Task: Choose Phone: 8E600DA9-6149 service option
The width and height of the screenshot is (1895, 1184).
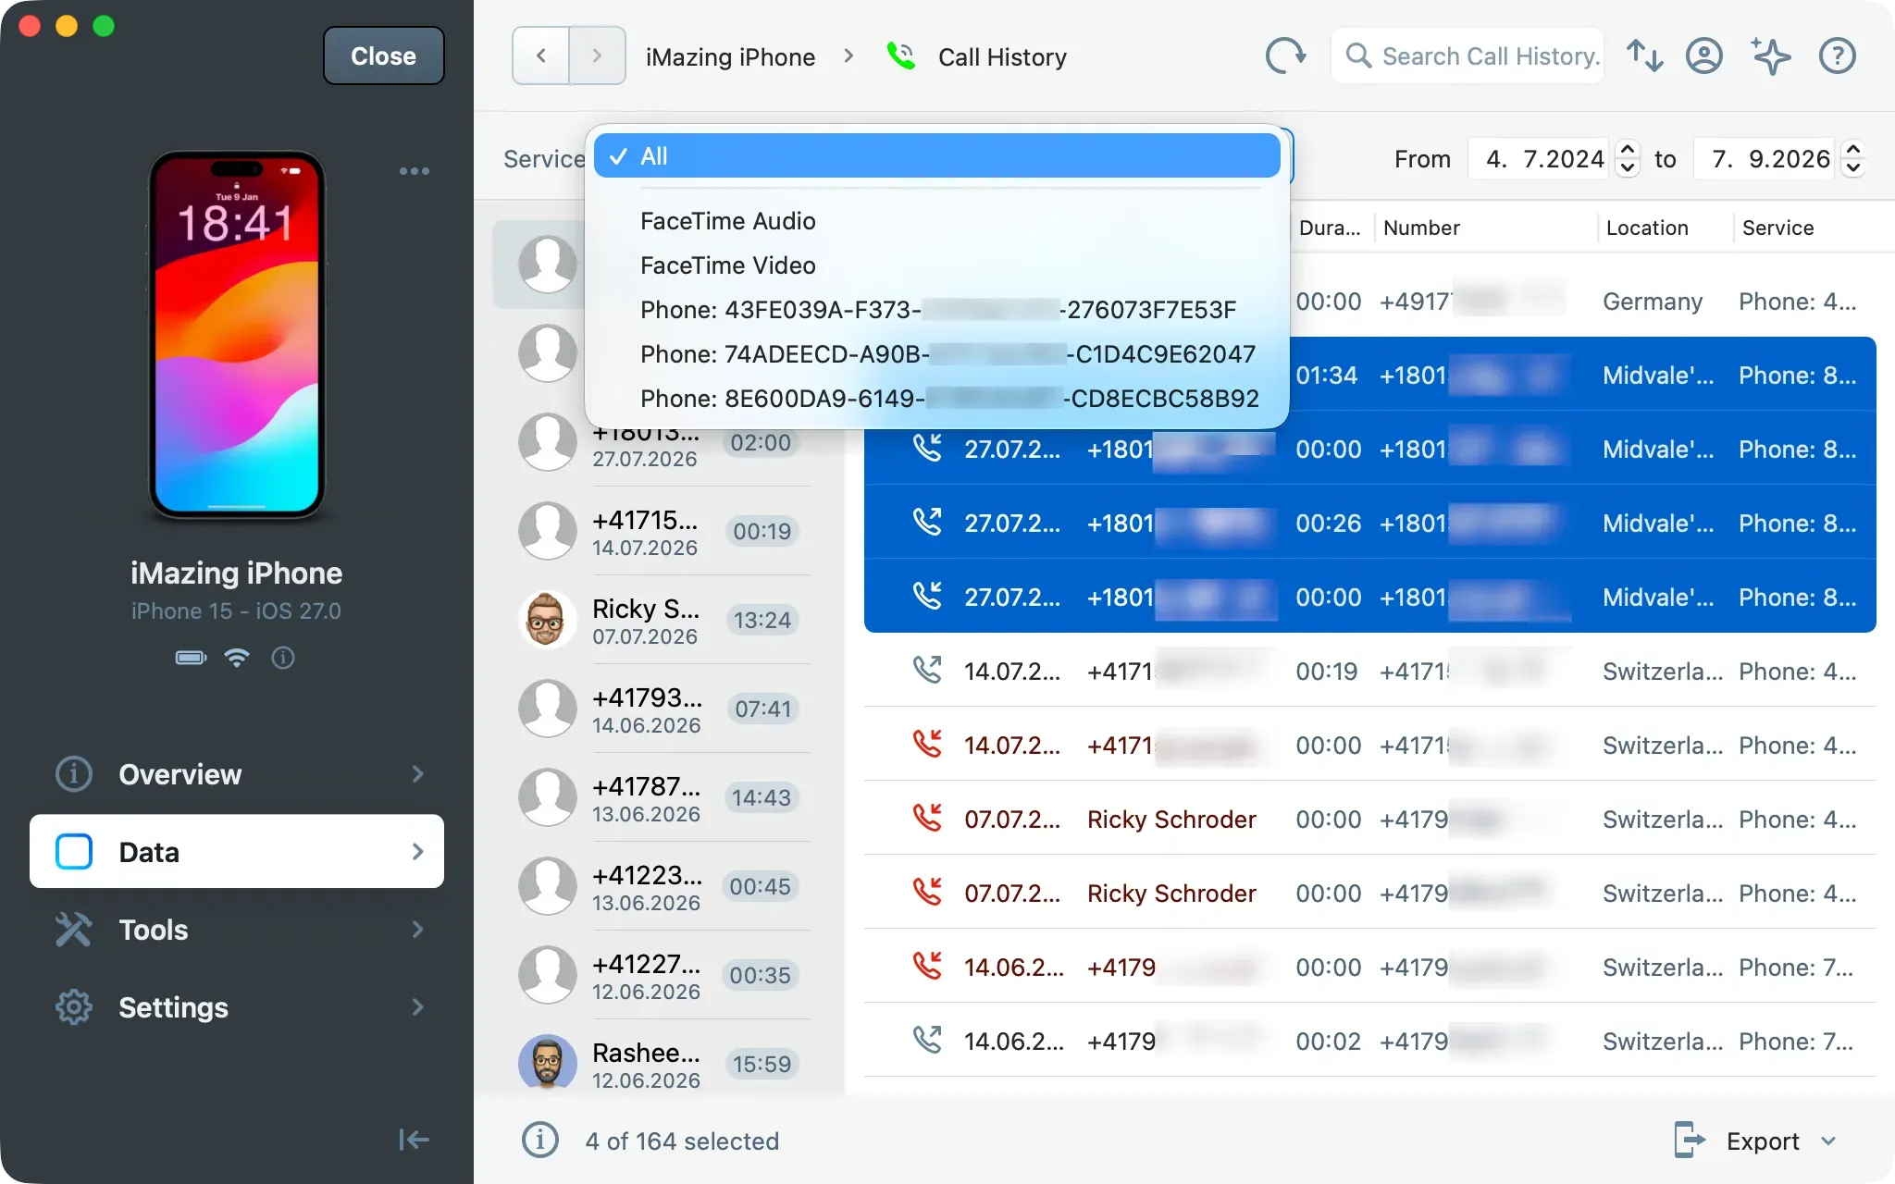Action: pos(937,399)
